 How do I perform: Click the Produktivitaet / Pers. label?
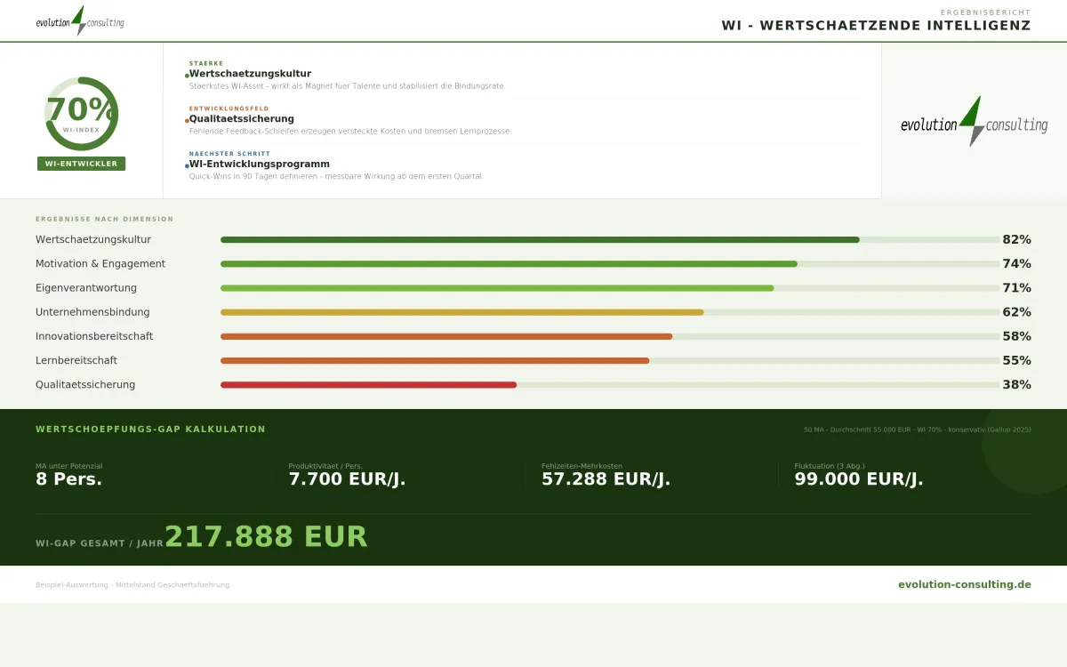[325, 466]
